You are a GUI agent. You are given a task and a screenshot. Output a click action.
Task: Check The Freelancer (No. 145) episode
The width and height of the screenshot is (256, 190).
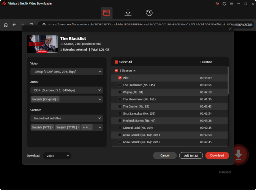point(120,85)
